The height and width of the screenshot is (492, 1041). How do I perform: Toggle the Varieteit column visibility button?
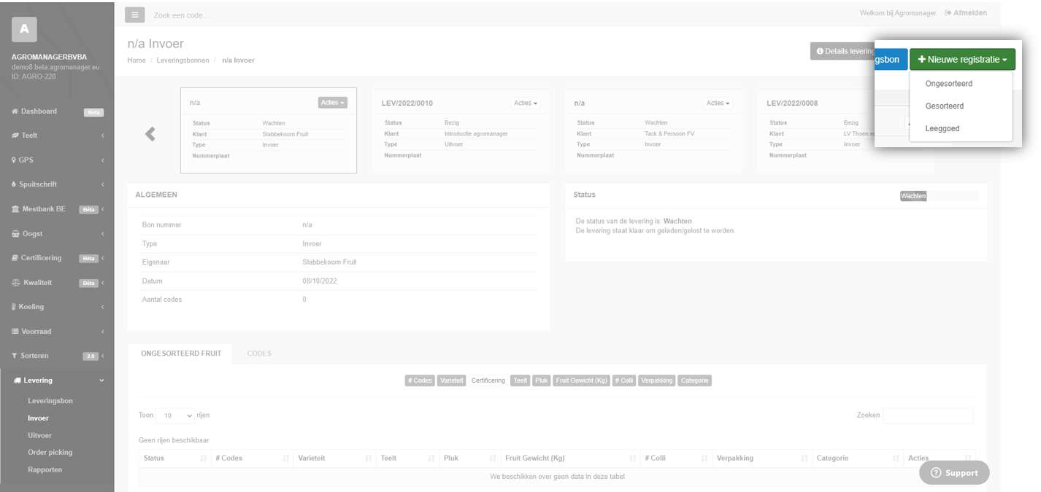(451, 380)
